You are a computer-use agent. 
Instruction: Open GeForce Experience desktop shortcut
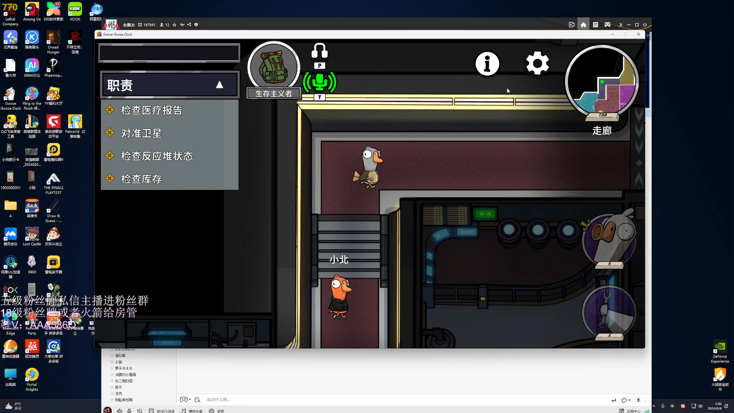[720, 351]
